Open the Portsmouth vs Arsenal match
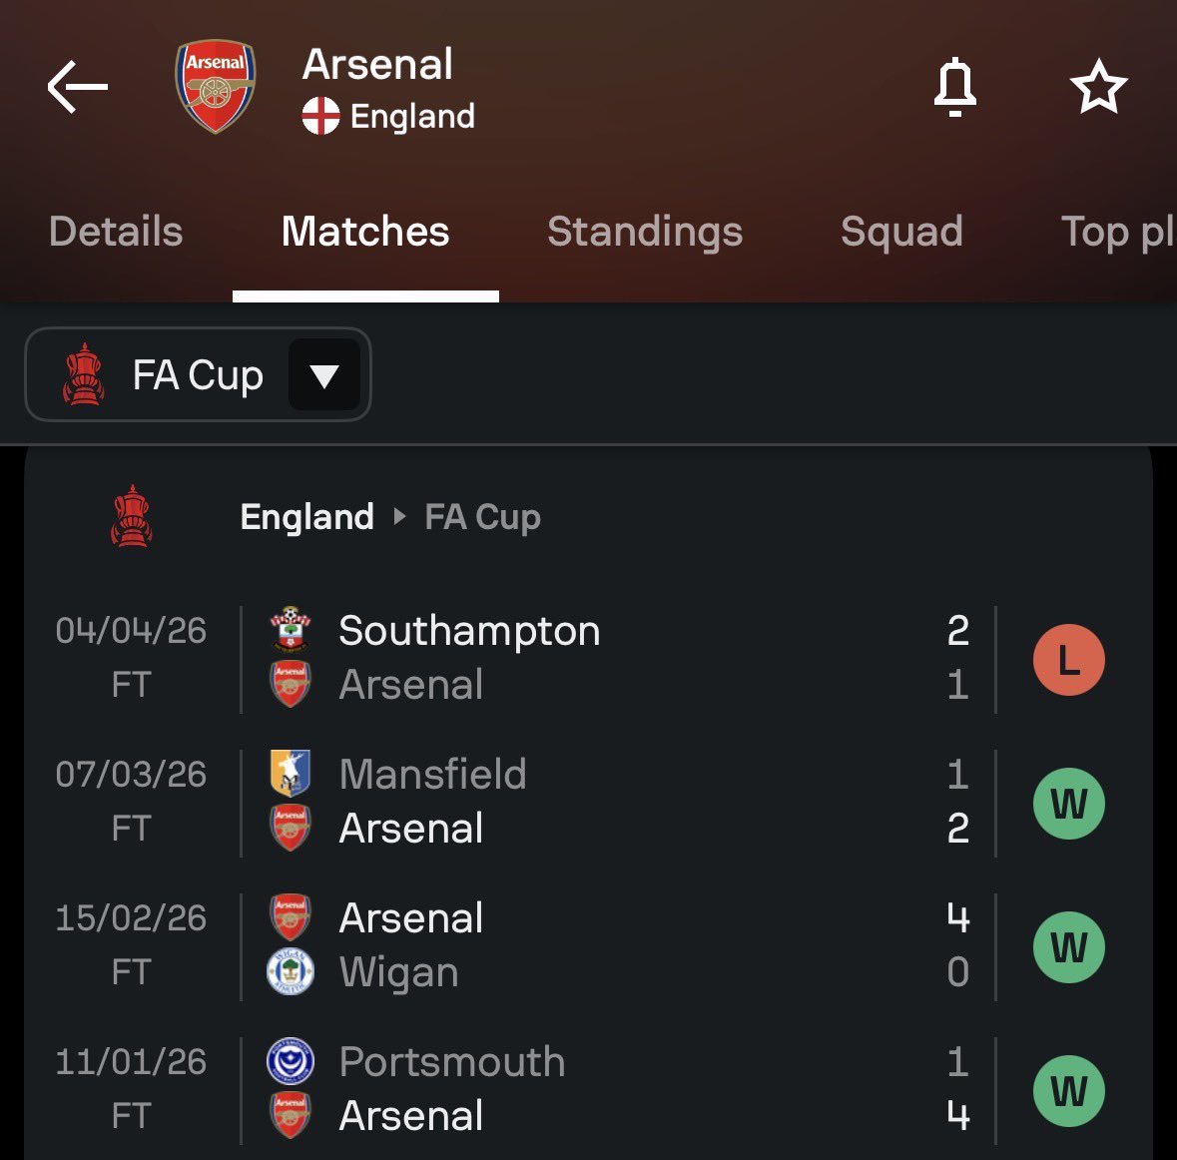The image size is (1177, 1160). click(589, 1089)
